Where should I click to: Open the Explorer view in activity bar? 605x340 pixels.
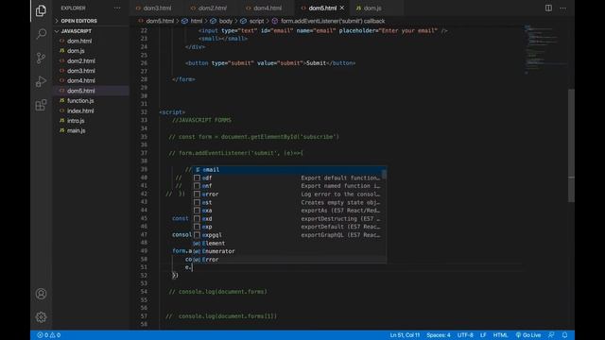pos(41,10)
